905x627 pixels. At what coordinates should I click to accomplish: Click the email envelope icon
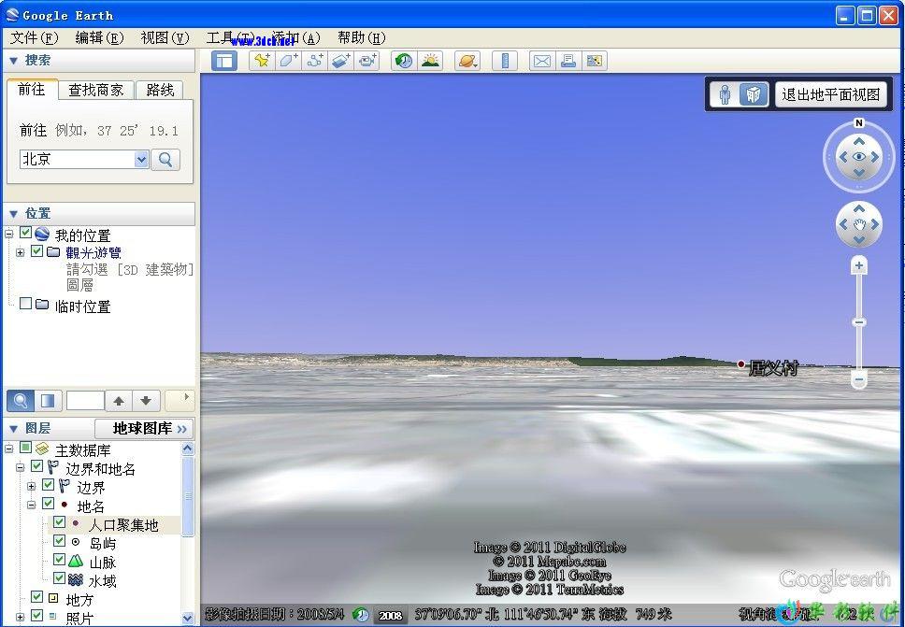pyautogui.click(x=541, y=61)
